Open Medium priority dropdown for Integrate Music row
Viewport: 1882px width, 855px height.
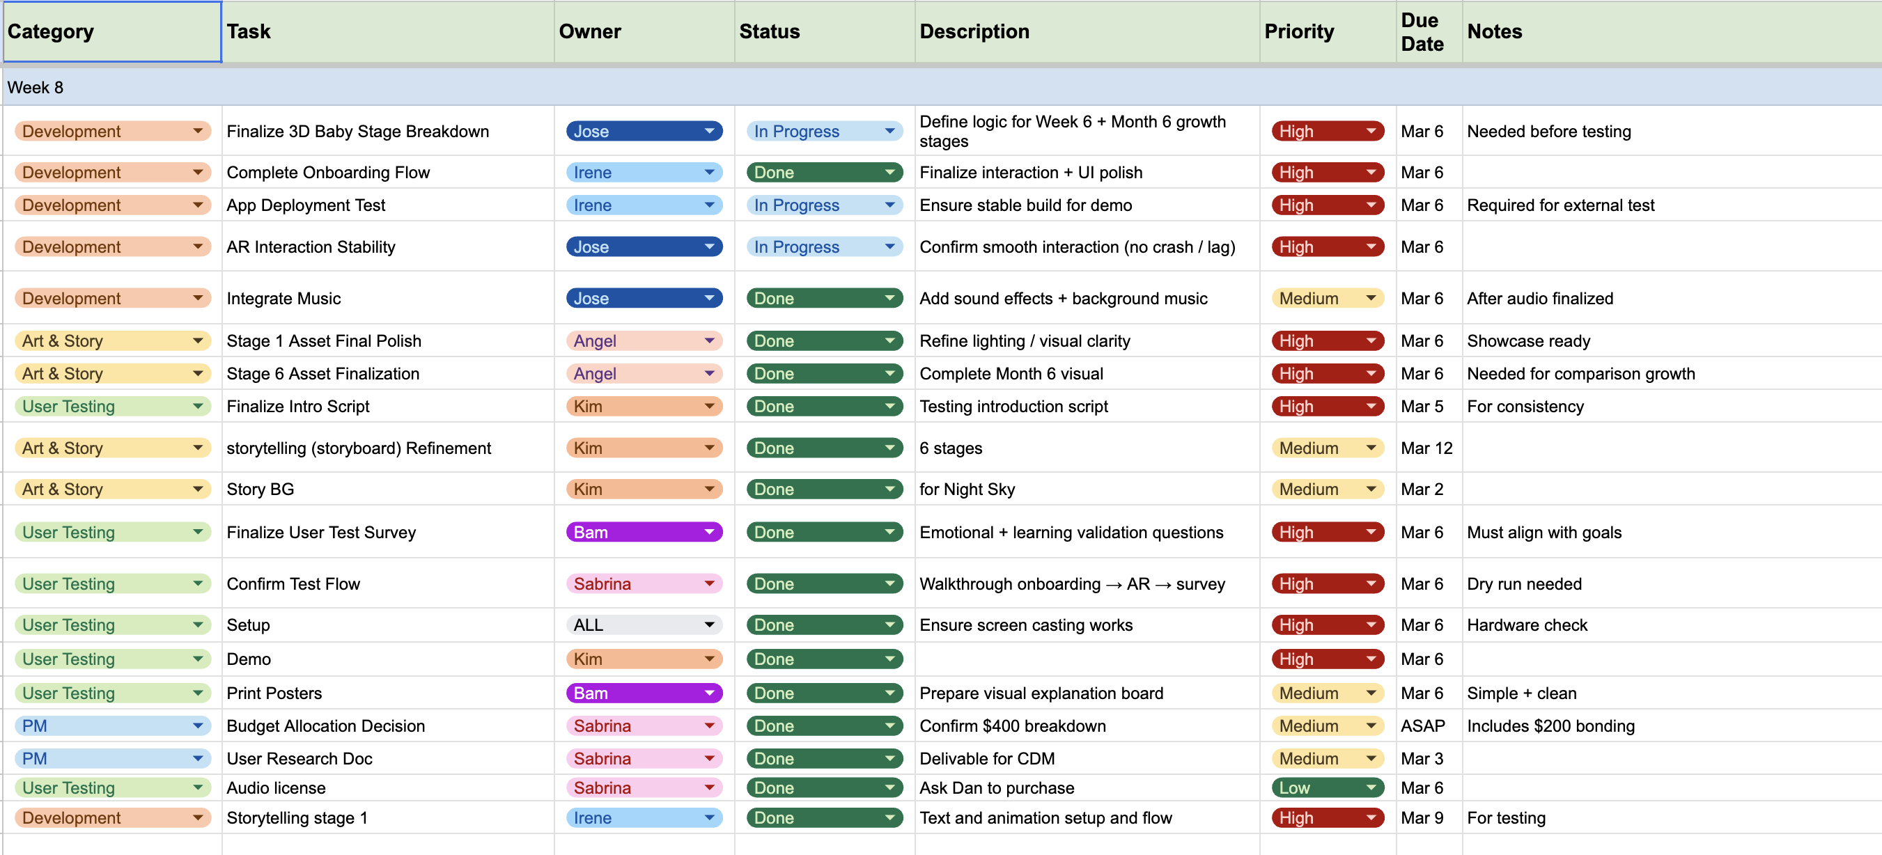pyautogui.click(x=1371, y=299)
